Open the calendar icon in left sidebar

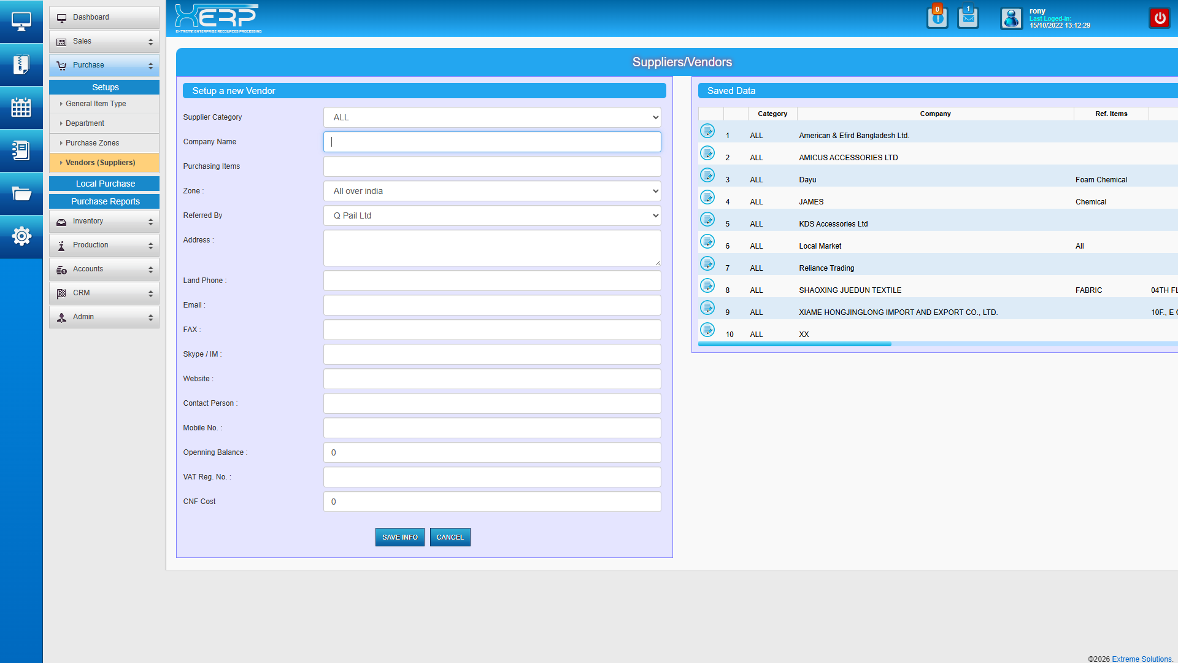(21, 107)
